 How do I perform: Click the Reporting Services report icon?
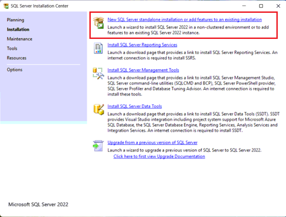point(98,48)
